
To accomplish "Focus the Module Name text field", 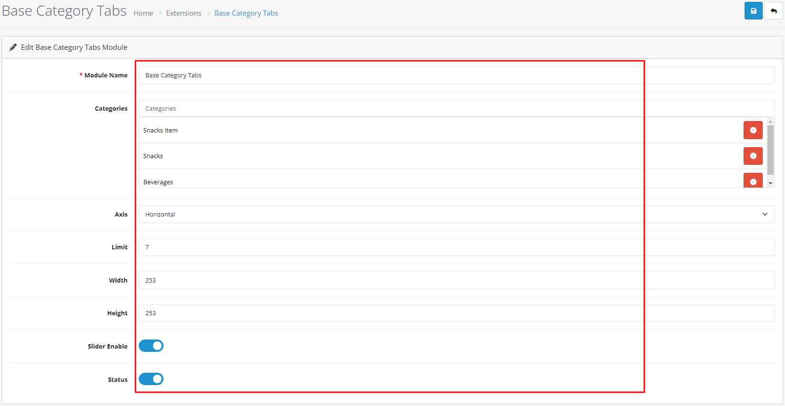I will click(456, 75).
